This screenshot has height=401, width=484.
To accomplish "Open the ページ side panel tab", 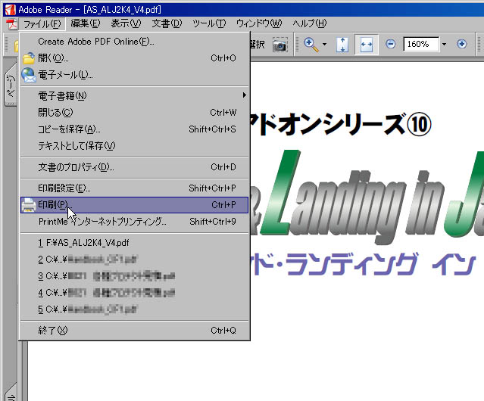I will pyautogui.click(x=11, y=84).
